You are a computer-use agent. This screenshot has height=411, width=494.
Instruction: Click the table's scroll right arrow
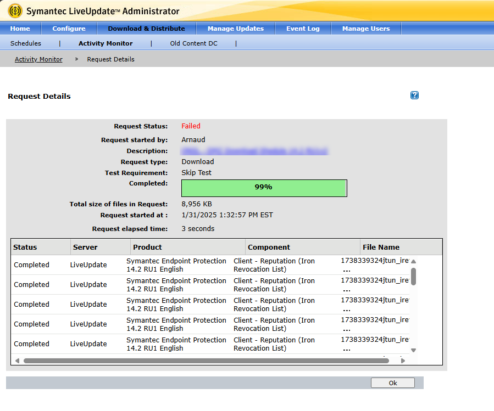(x=403, y=361)
